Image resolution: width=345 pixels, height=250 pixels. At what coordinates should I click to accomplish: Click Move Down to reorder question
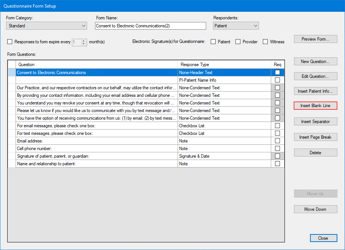(315, 209)
